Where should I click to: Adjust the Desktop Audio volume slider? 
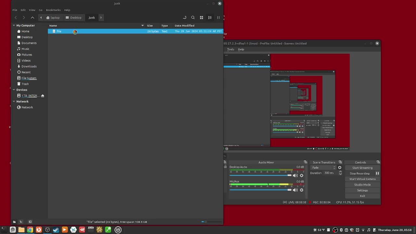(x=260, y=175)
